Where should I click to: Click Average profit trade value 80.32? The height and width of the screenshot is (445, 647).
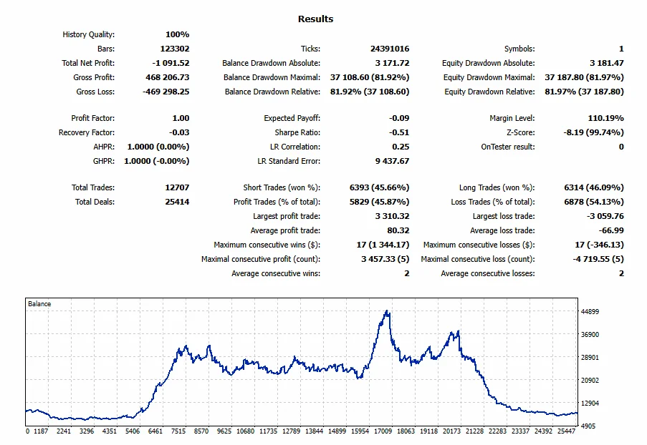[398, 231]
